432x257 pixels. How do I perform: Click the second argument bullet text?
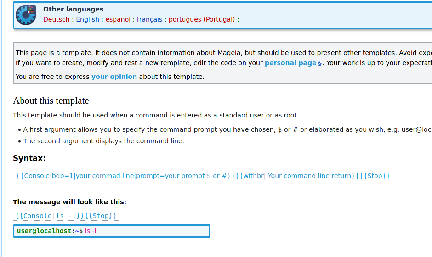[103, 141]
